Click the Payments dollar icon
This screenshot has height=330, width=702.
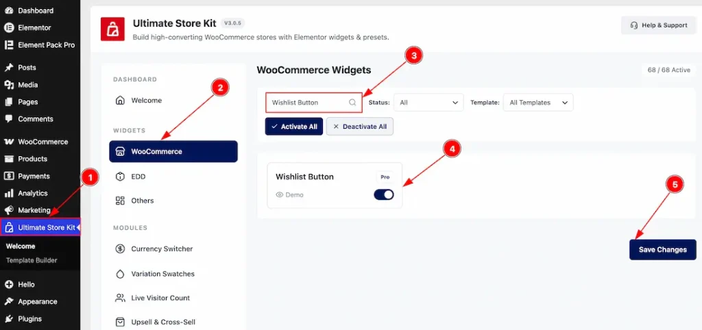pos(8,176)
